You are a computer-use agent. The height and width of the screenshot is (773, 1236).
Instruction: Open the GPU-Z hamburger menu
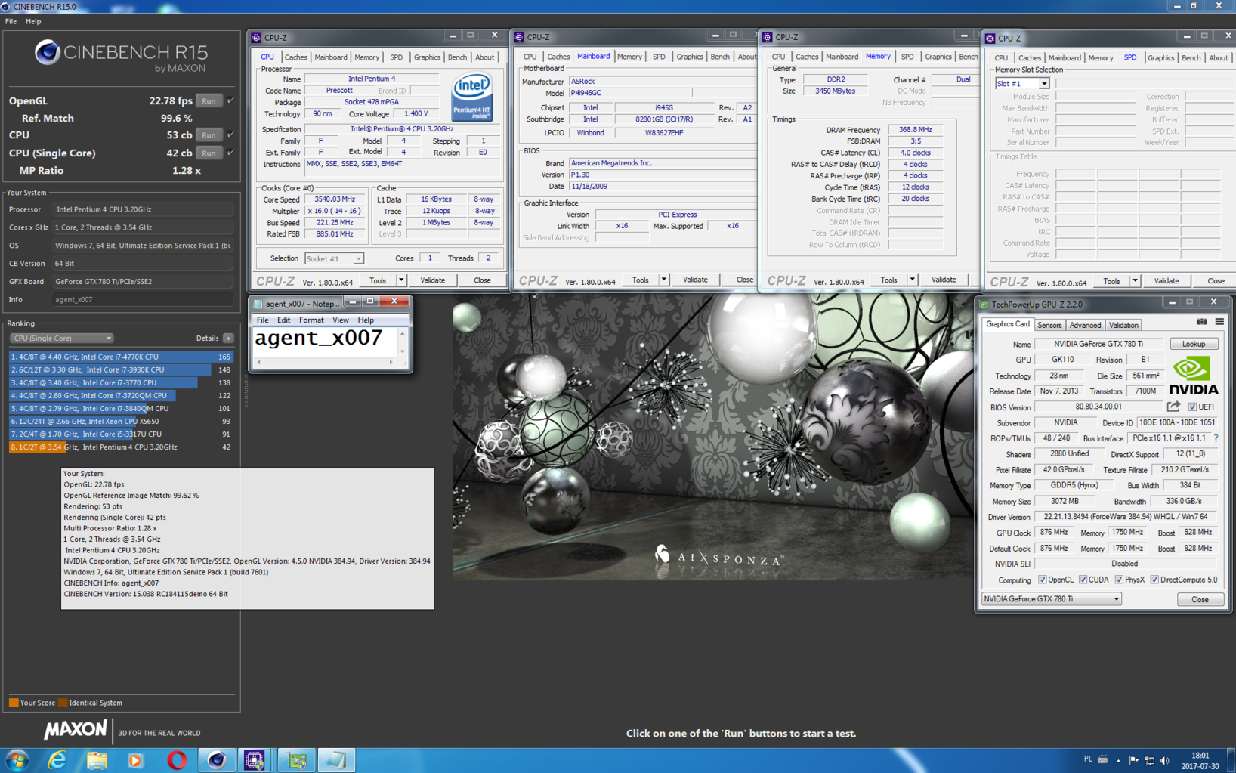pyautogui.click(x=1219, y=322)
